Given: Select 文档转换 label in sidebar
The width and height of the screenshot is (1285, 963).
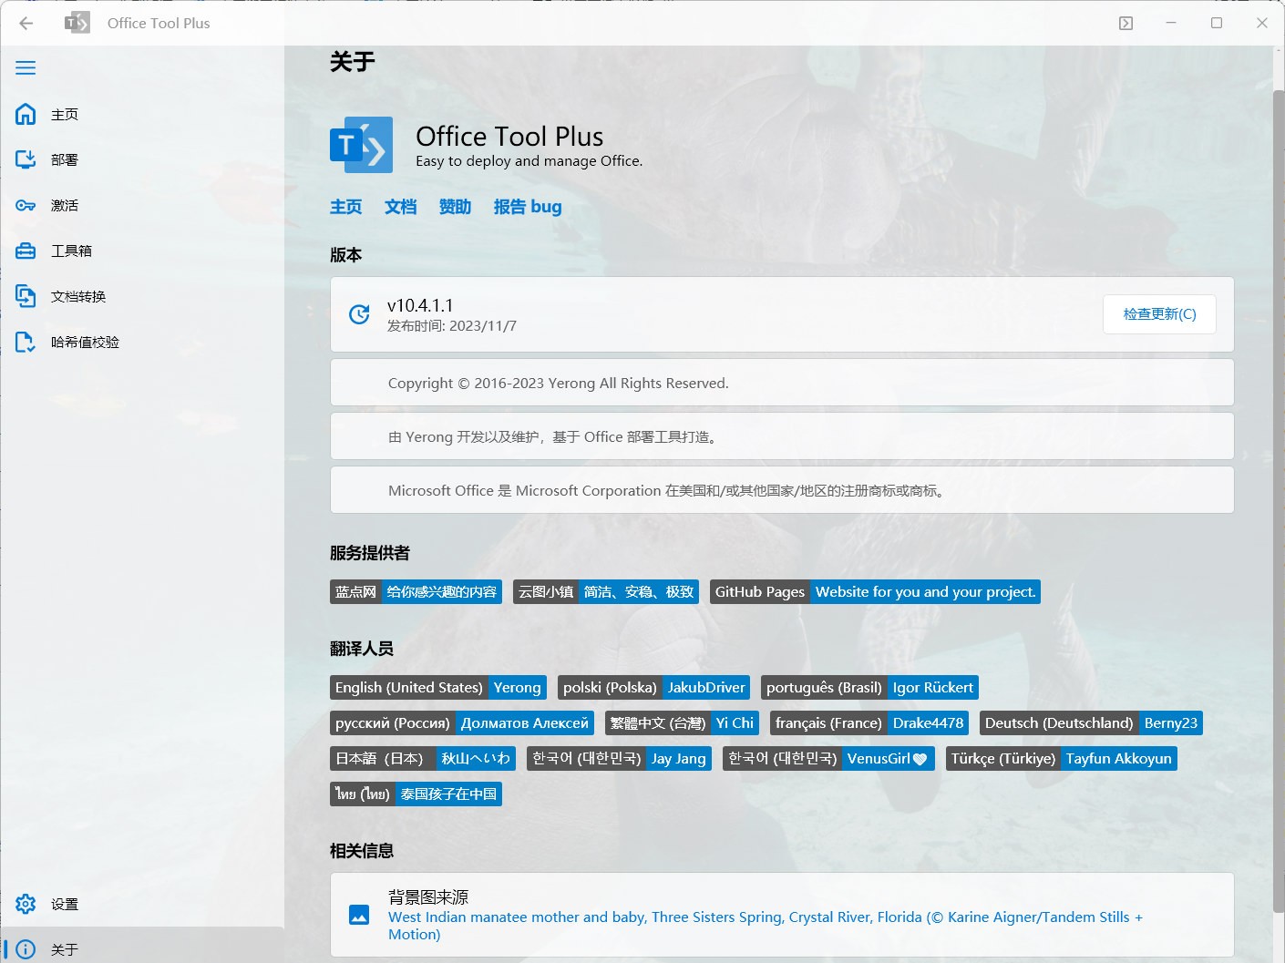Looking at the screenshot, I should click(78, 297).
